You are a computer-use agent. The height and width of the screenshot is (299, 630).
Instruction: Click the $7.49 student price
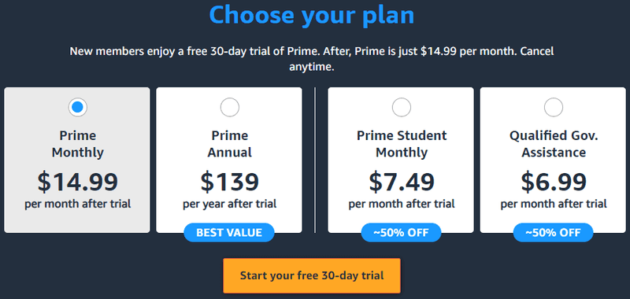coord(402,182)
